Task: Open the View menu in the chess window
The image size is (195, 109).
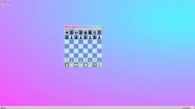Action: click(70, 29)
